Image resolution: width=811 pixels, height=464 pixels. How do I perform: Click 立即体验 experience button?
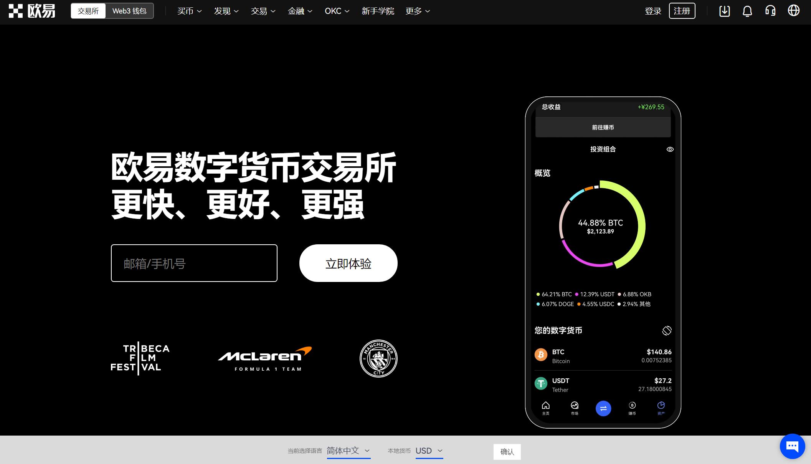point(348,263)
